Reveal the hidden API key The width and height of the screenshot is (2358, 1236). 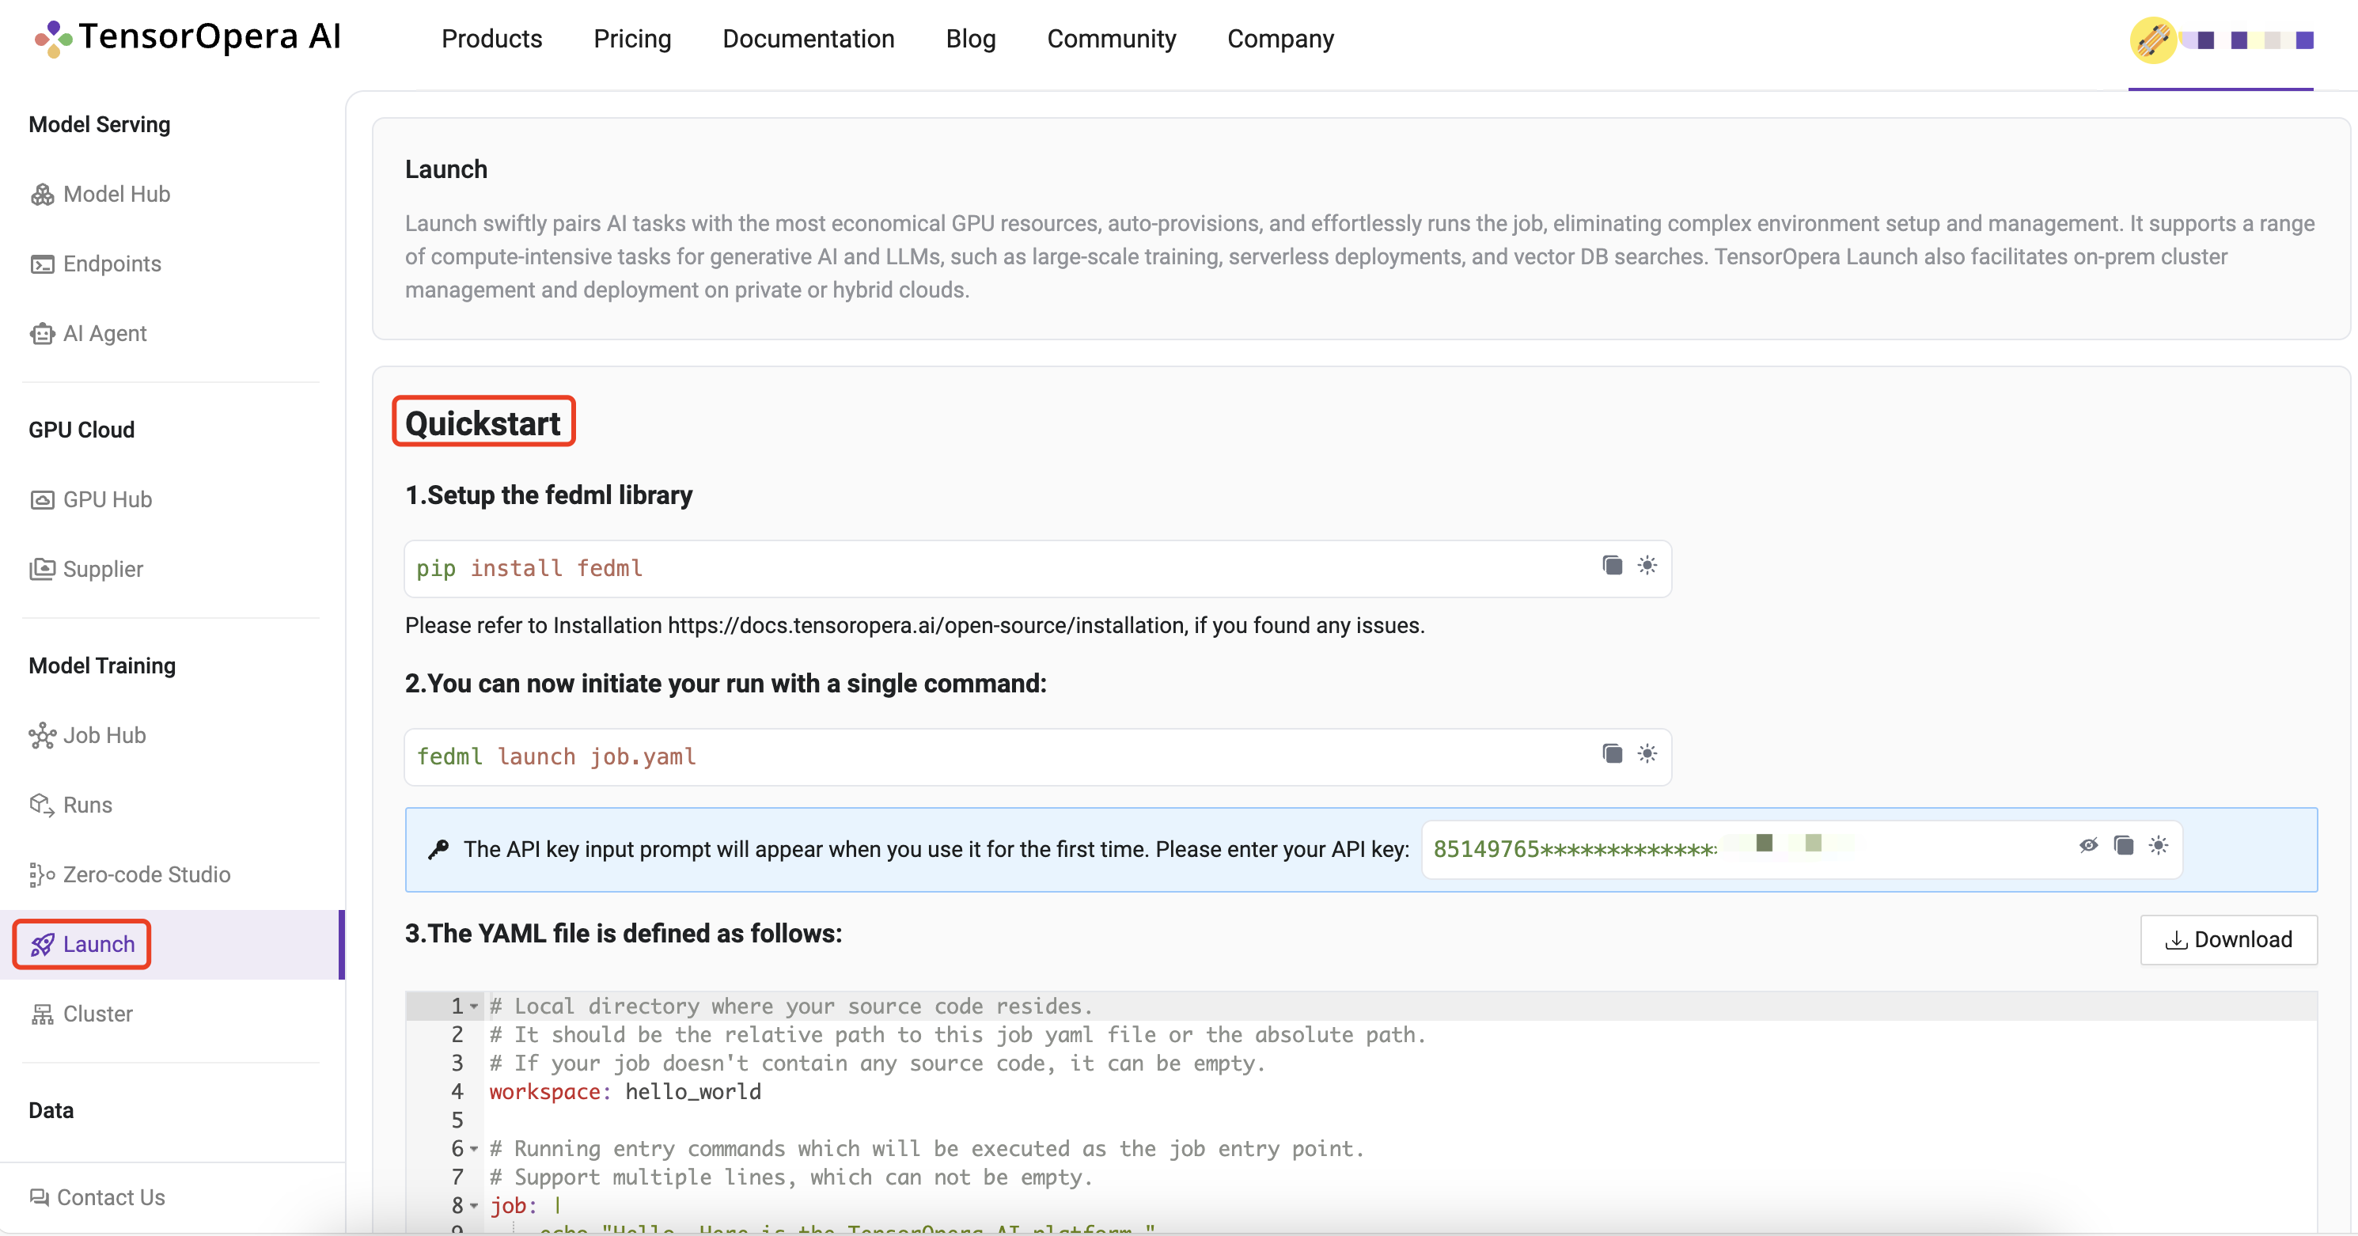(x=2088, y=845)
